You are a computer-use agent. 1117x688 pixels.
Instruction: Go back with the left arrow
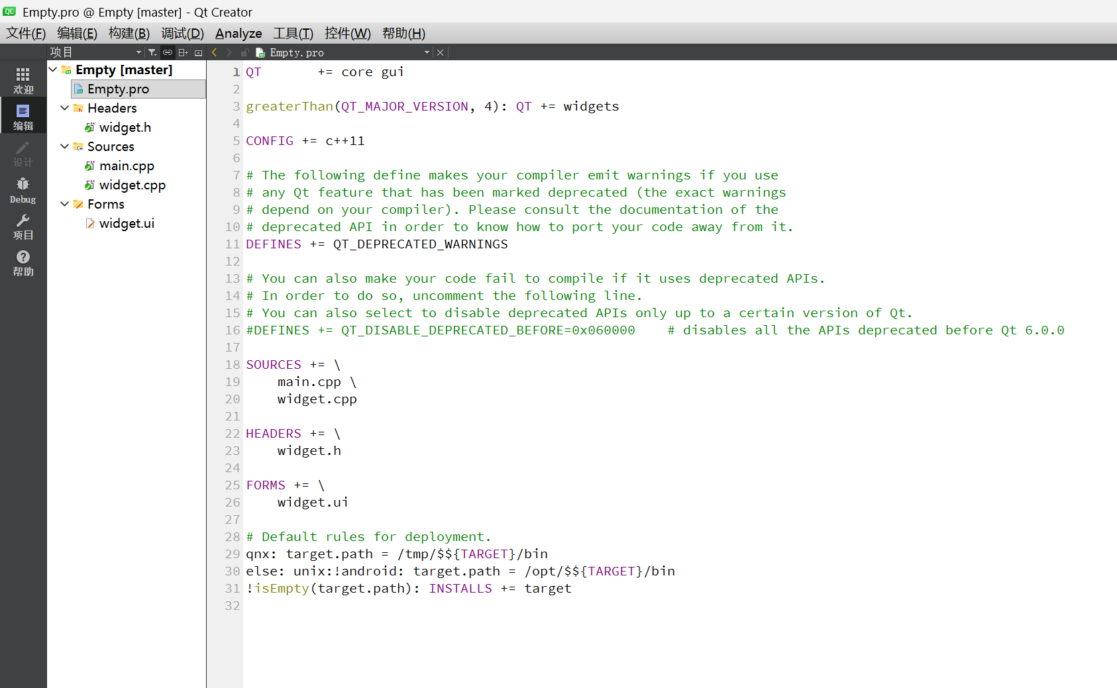[x=214, y=52]
